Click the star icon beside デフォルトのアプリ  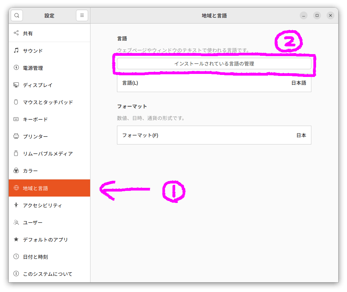(16, 239)
